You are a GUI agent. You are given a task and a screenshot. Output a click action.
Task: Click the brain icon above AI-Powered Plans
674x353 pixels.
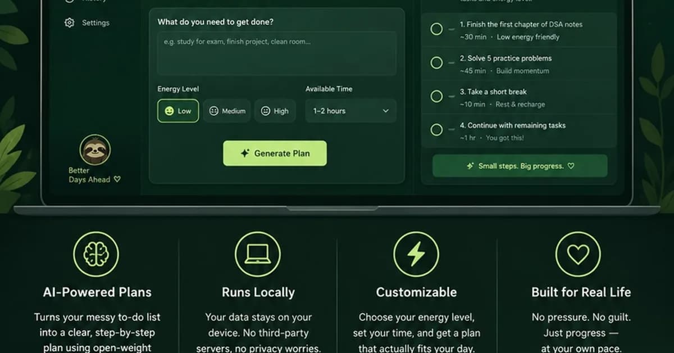pos(96,254)
